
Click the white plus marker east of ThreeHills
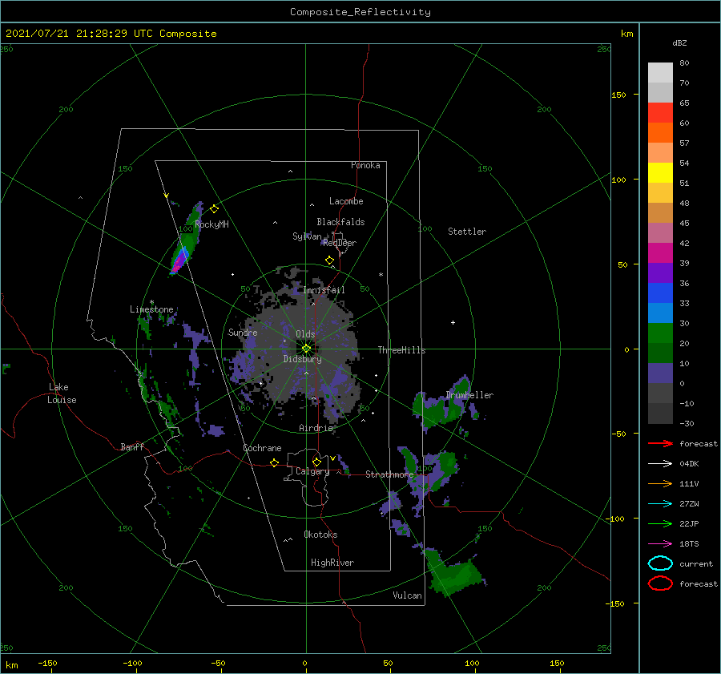[x=453, y=322]
